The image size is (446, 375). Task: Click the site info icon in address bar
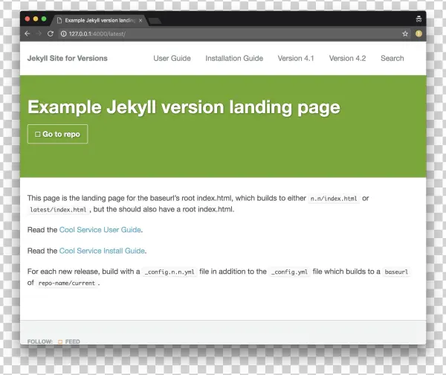[x=64, y=33]
